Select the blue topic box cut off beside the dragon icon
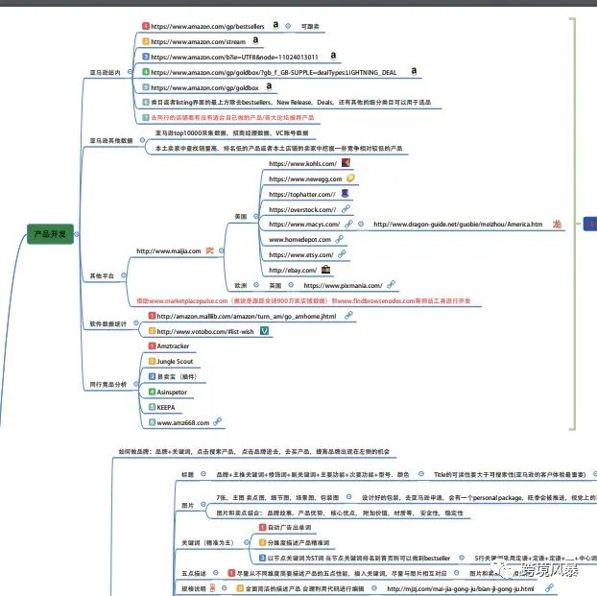Viewport: 597px width, 596px height. pyautogui.click(x=590, y=224)
